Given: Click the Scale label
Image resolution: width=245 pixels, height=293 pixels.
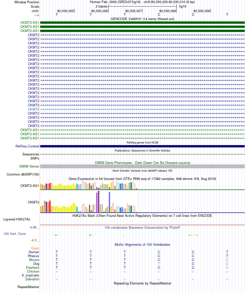Looking at the screenshot, I should [x=35, y=6].
